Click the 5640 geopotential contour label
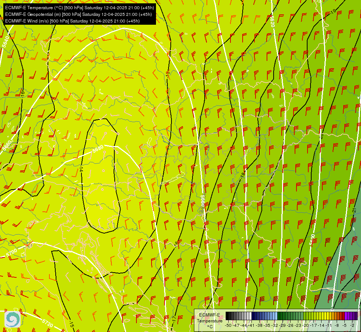The width and height of the screenshot is (361, 332). [x=6, y=42]
